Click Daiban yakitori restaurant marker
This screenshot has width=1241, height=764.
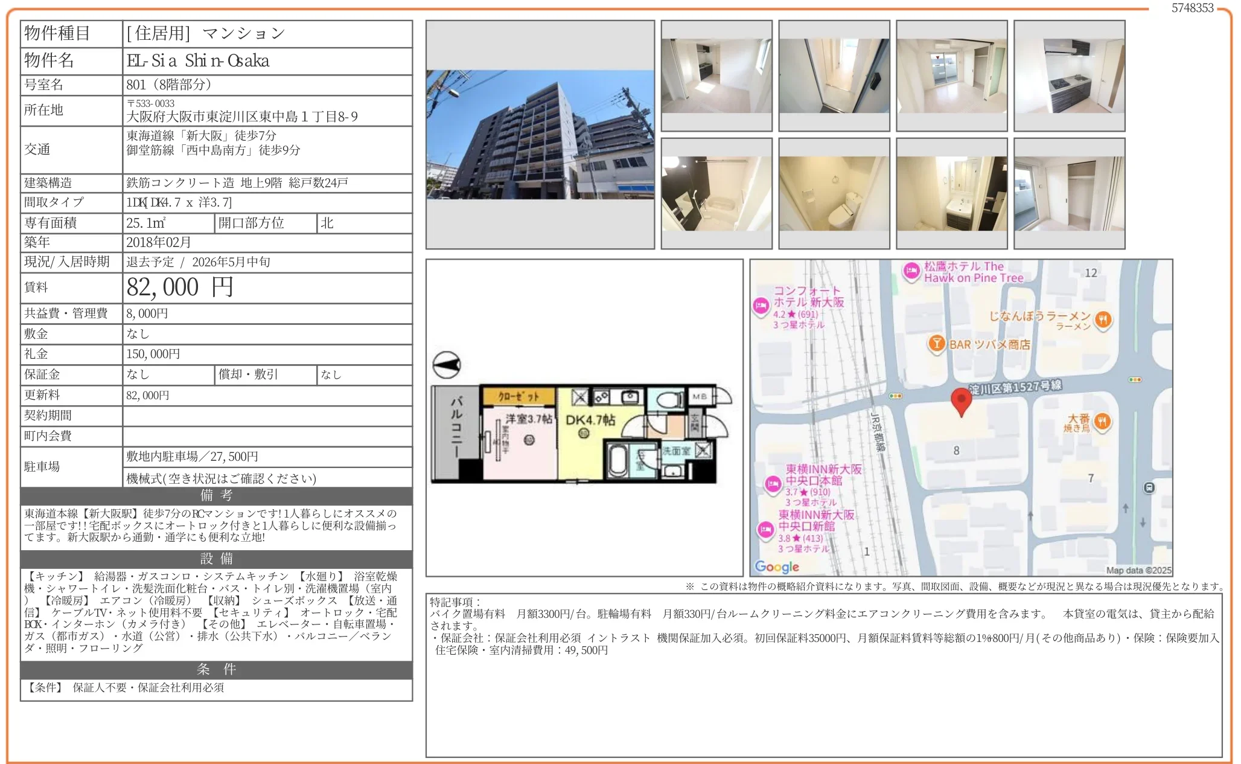tap(1102, 422)
